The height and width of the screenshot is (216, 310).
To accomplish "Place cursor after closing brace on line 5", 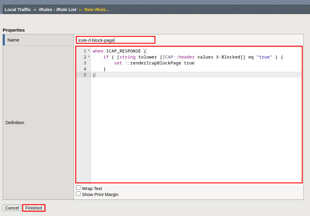I will click(96, 75).
